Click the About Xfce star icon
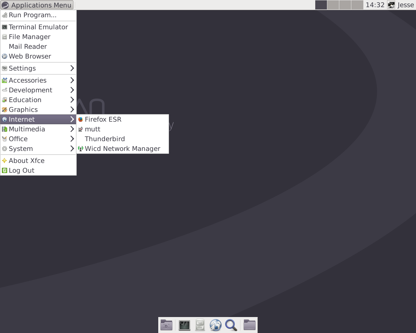 (5, 161)
